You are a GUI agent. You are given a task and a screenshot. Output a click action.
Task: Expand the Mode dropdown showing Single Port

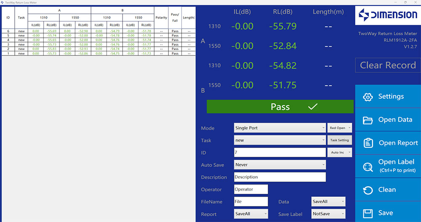coord(280,128)
